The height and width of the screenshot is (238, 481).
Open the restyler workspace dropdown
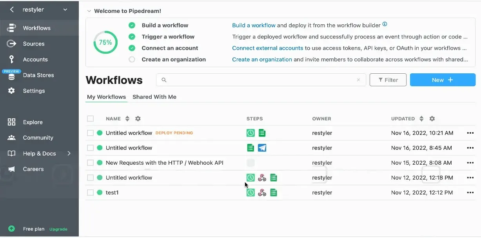click(x=65, y=9)
